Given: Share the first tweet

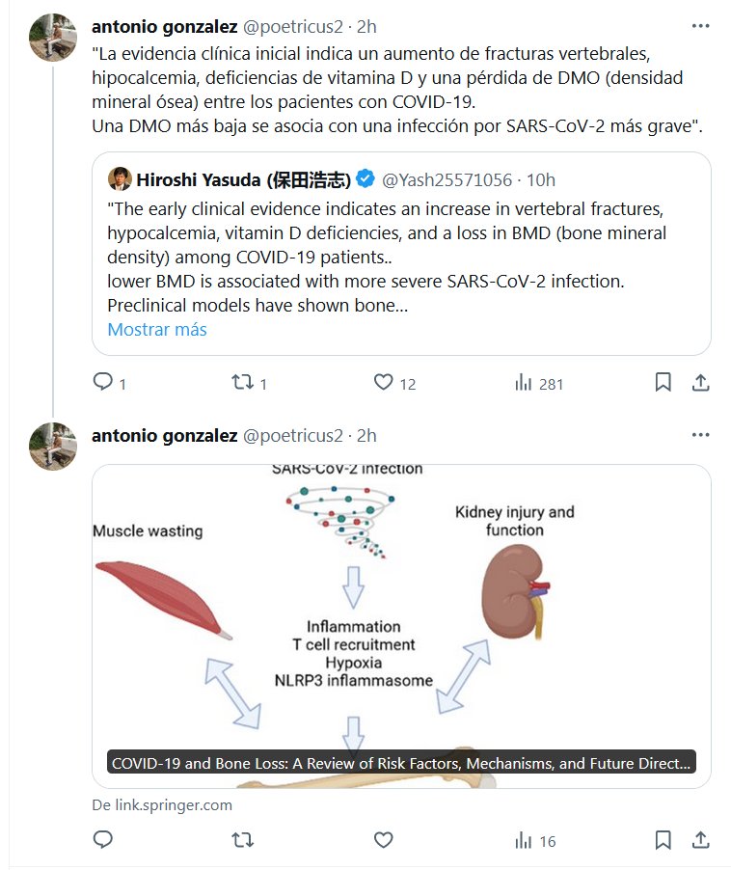Looking at the screenshot, I should (701, 383).
